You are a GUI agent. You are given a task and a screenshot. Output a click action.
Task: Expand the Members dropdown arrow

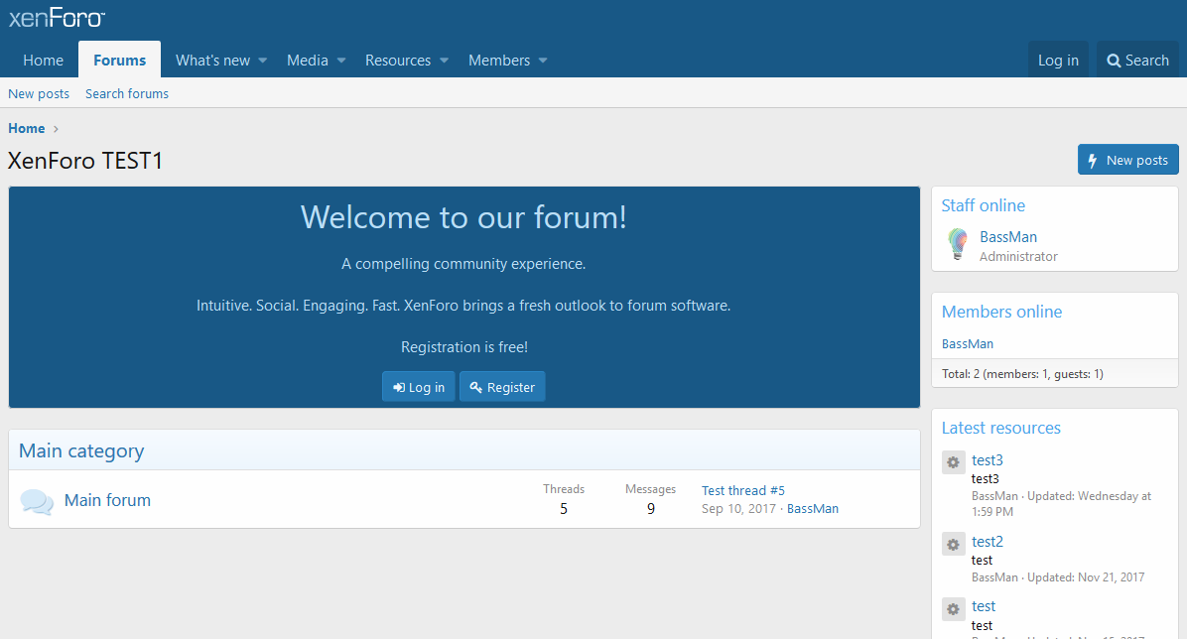(x=543, y=61)
